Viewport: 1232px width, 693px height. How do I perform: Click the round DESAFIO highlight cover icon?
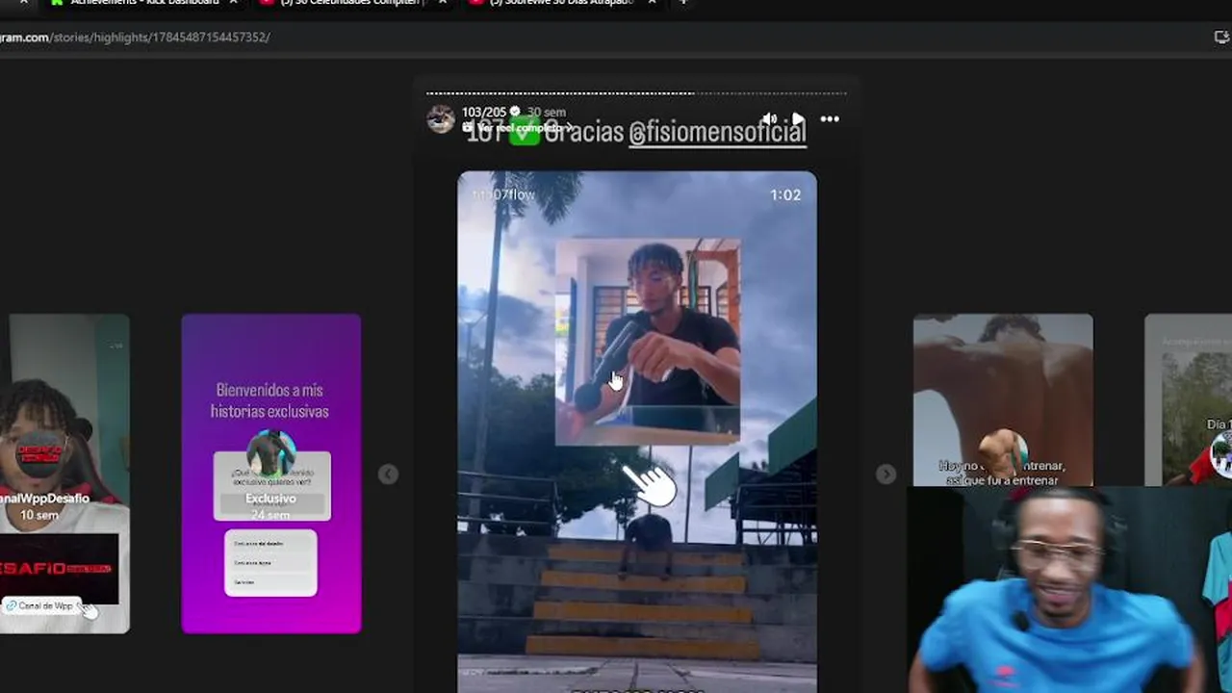(39, 452)
